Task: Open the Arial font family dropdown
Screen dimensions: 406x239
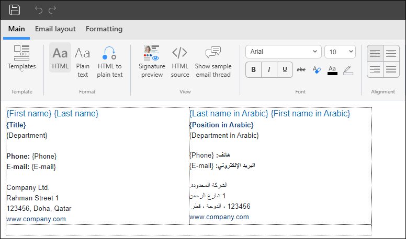Action: click(284, 52)
